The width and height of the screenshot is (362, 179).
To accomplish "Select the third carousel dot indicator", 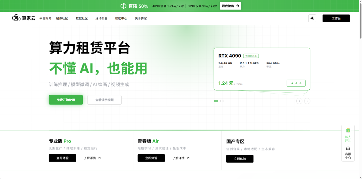I will click(x=223, y=101).
